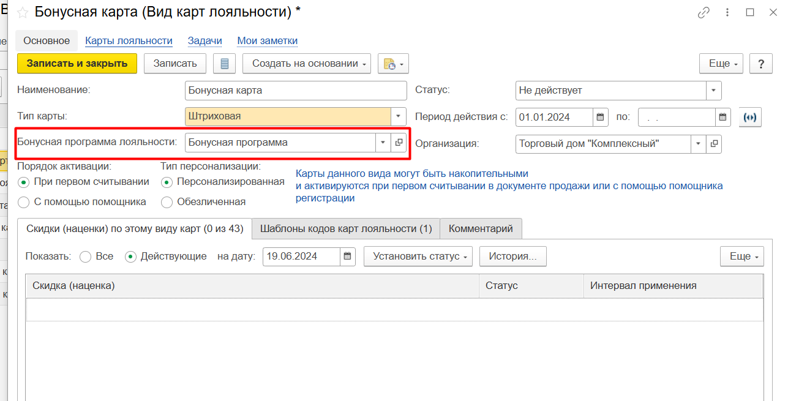Open the Шаблоны кодов карт лояльности tab
This screenshot has width=788, height=401.
tap(346, 228)
